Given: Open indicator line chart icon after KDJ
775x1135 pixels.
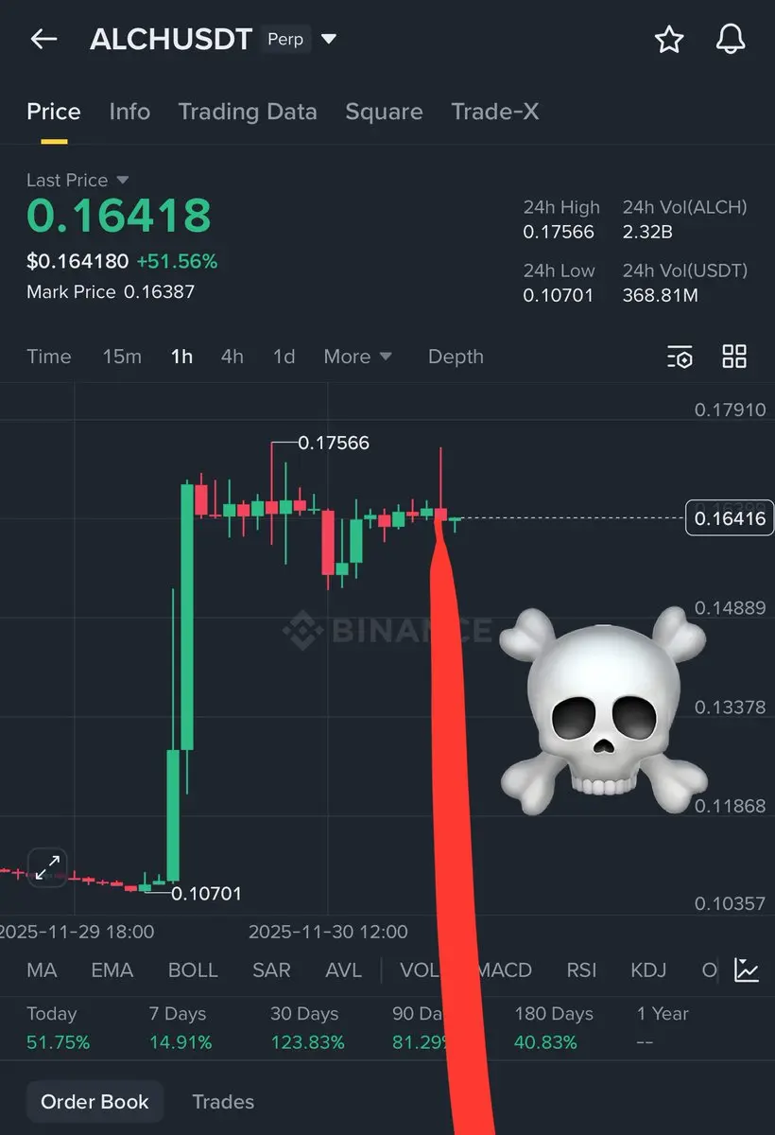Looking at the screenshot, I should point(747,970).
